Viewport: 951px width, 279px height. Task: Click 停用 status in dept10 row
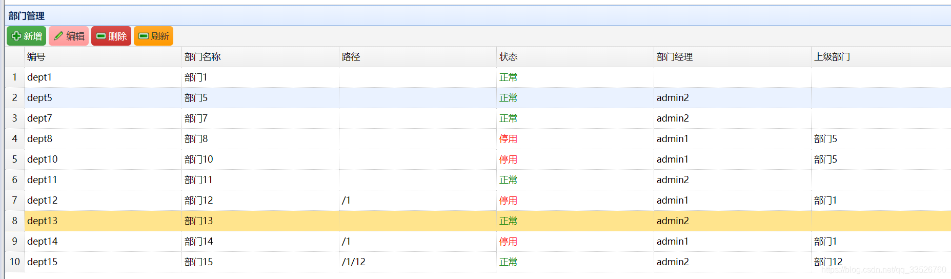click(x=509, y=159)
